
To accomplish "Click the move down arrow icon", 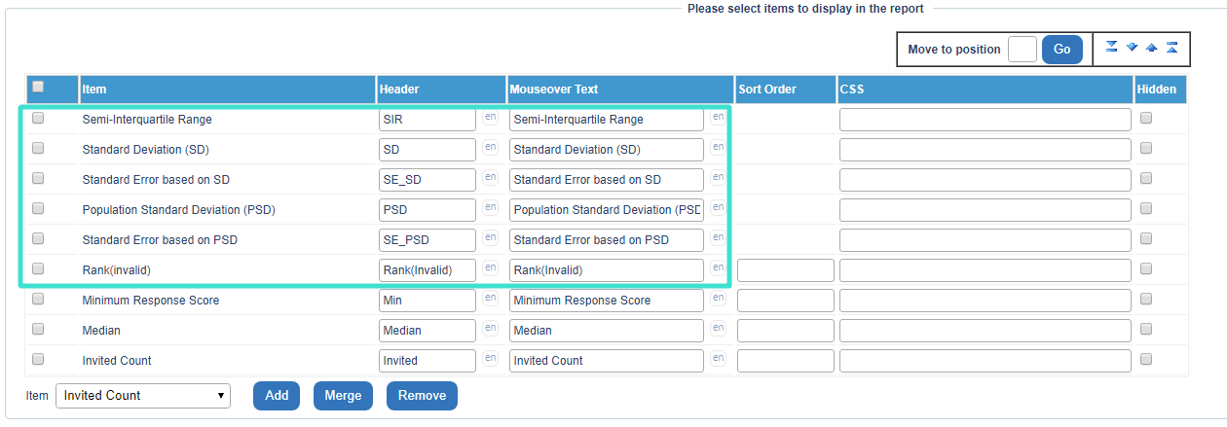I will point(1132,48).
